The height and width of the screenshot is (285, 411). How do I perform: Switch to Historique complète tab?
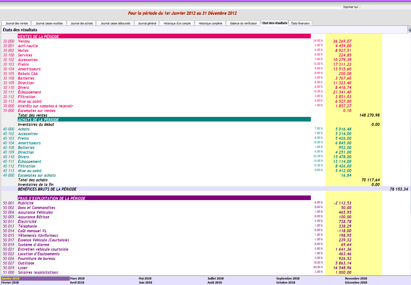click(210, 23)
